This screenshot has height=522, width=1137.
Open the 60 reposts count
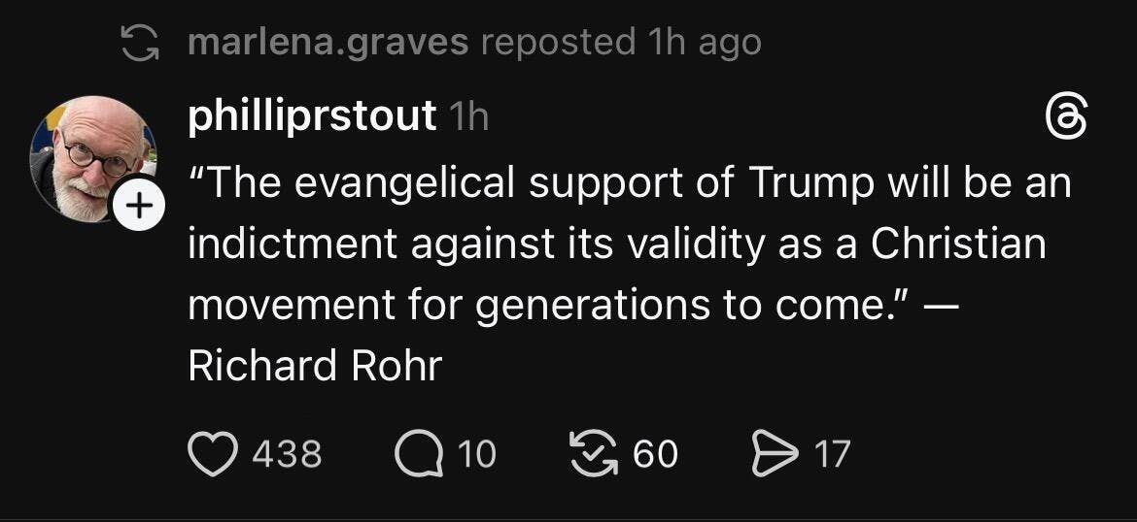(x=655, y=454)
